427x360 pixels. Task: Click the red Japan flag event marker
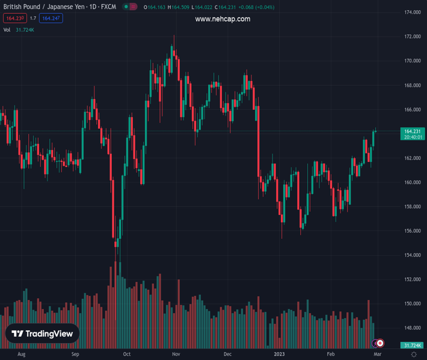(x=380, y=343)
